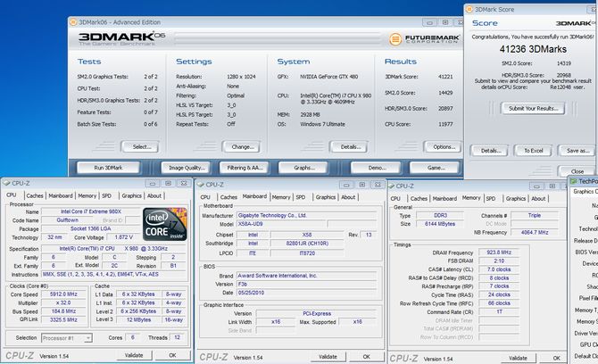Click the Futuremark orange logo icon
This screenshot has width=598, height=364.
395,39
